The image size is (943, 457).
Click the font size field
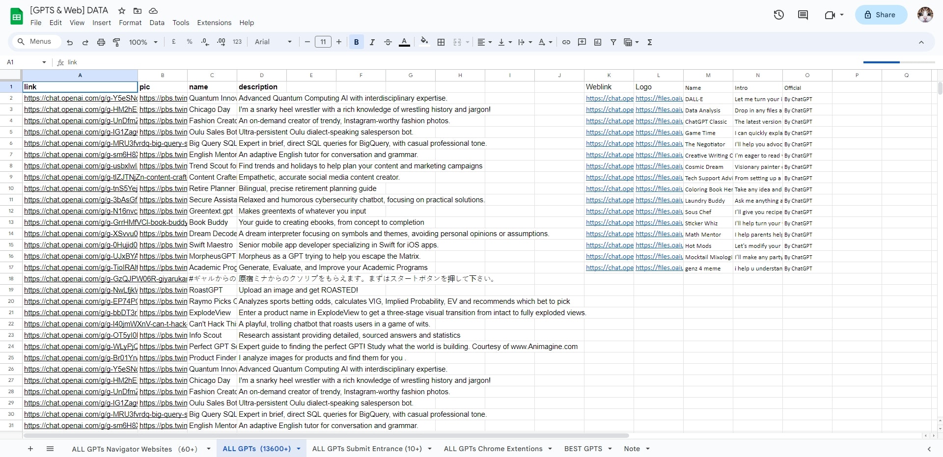point(323,42)
